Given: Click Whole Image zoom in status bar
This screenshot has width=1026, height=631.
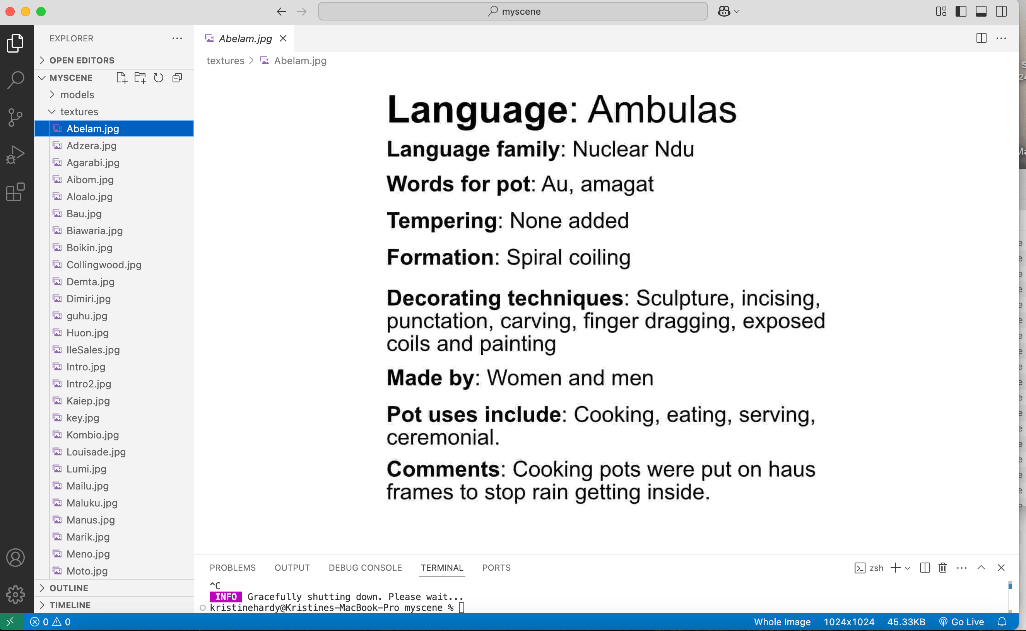Looking at the screenshot, I should click(x=782, y=622).
